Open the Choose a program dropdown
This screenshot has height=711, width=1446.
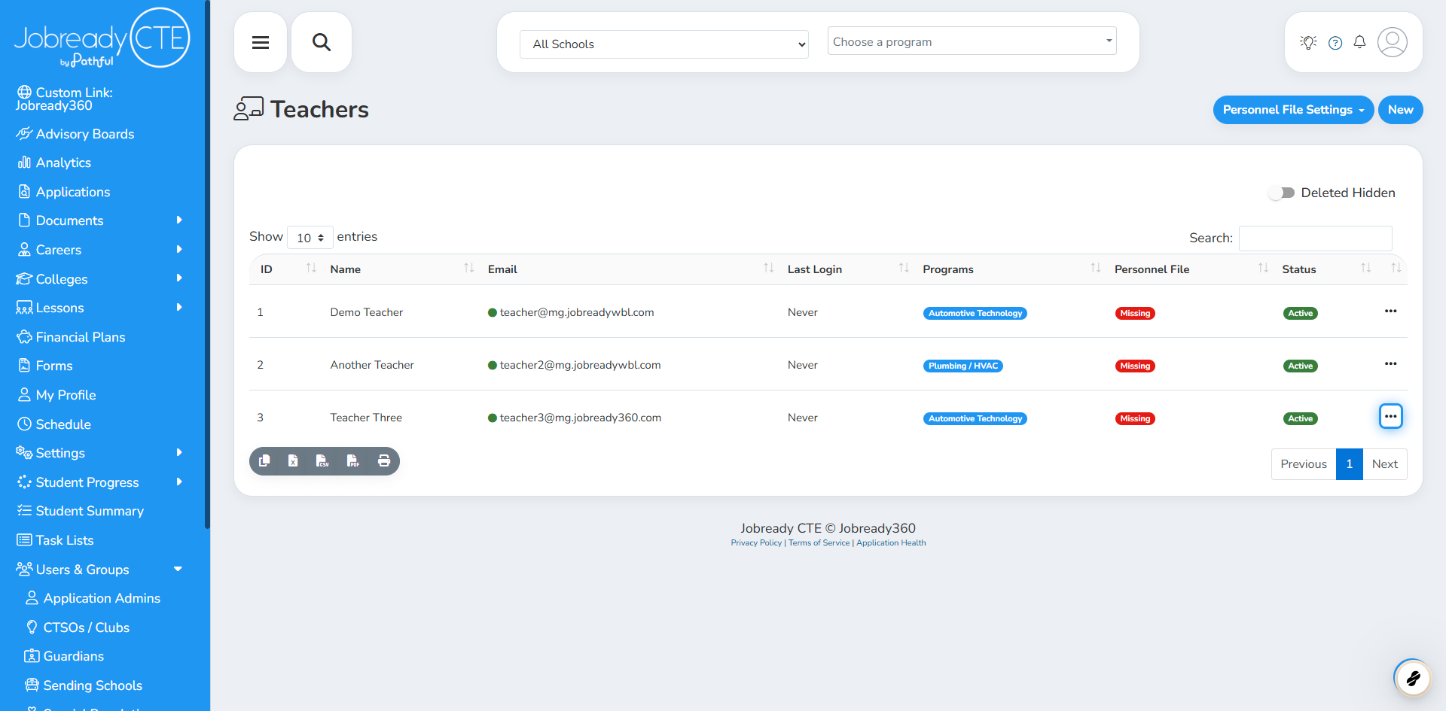(x=972, y=41)
